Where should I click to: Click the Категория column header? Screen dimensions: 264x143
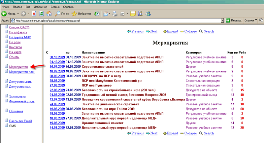pos(193,53)
